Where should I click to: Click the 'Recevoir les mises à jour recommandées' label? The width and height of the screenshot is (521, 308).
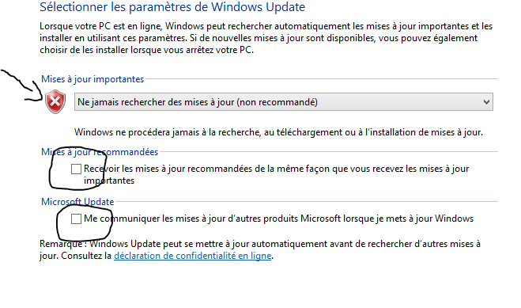276,175
